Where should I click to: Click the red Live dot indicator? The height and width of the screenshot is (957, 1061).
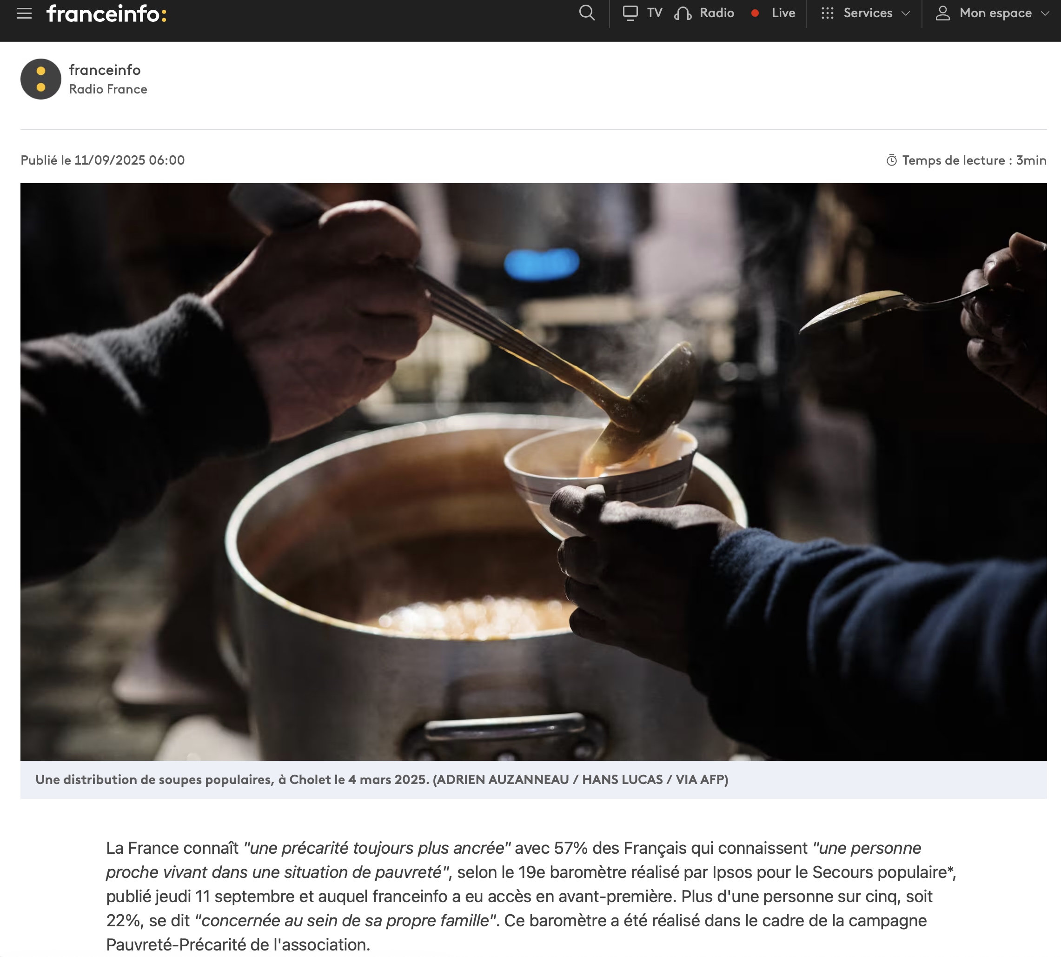[x=755, y=13]
